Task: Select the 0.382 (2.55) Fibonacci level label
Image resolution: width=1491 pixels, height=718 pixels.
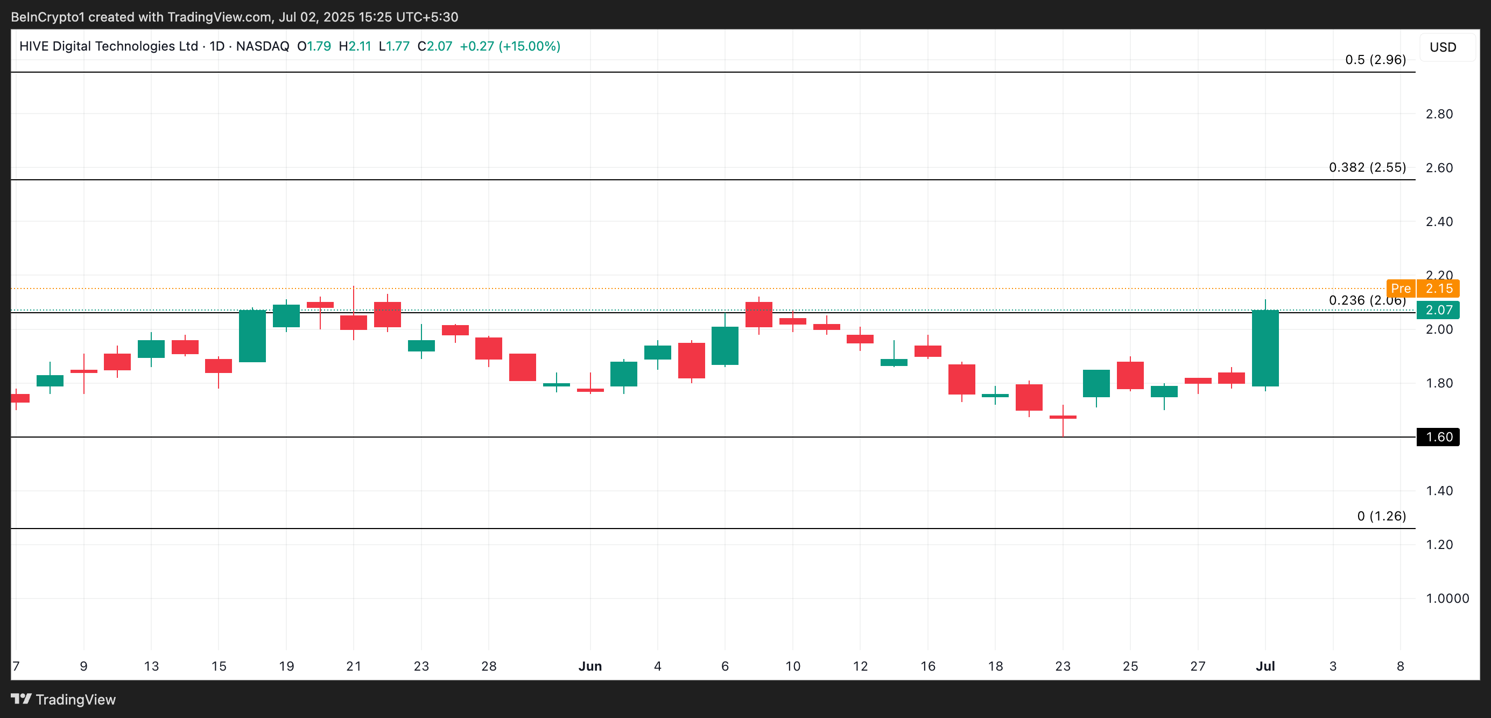Action: pyautogui.click(x=1367, y=167)
